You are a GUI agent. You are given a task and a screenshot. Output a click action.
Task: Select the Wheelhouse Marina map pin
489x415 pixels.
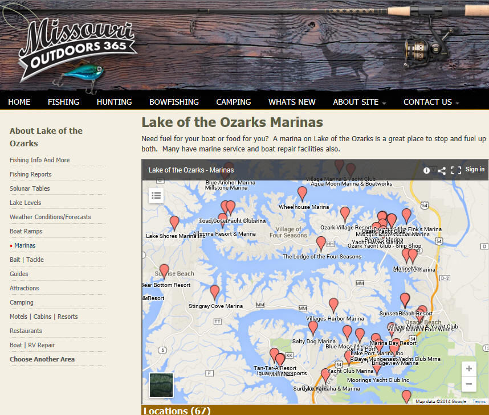tap(302, 193)
